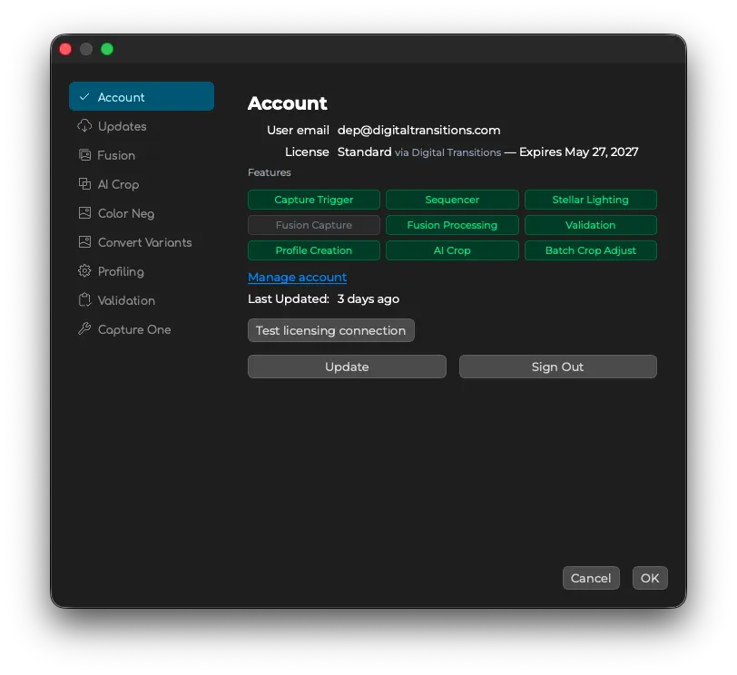737x675 pixels.
Task: Close the window with red button
Action: 65,49
